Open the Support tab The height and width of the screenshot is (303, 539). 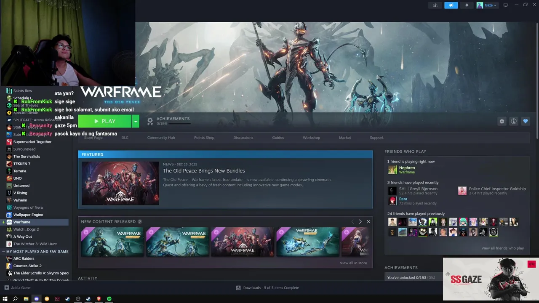[376, 138]
